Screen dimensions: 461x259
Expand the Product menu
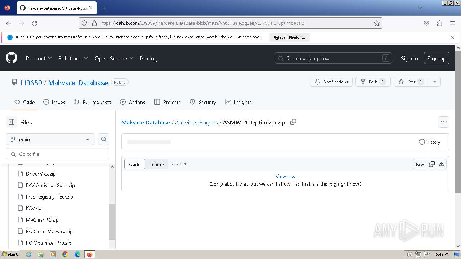(39, 58)
